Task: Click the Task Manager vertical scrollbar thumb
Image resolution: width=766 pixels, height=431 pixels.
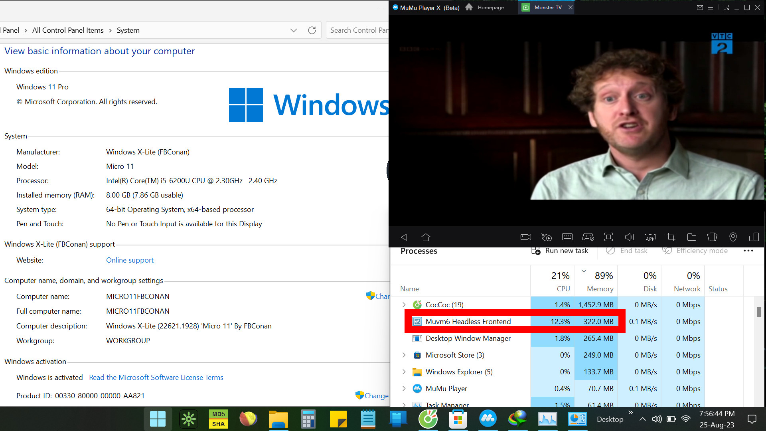Action: pos(759,312)
